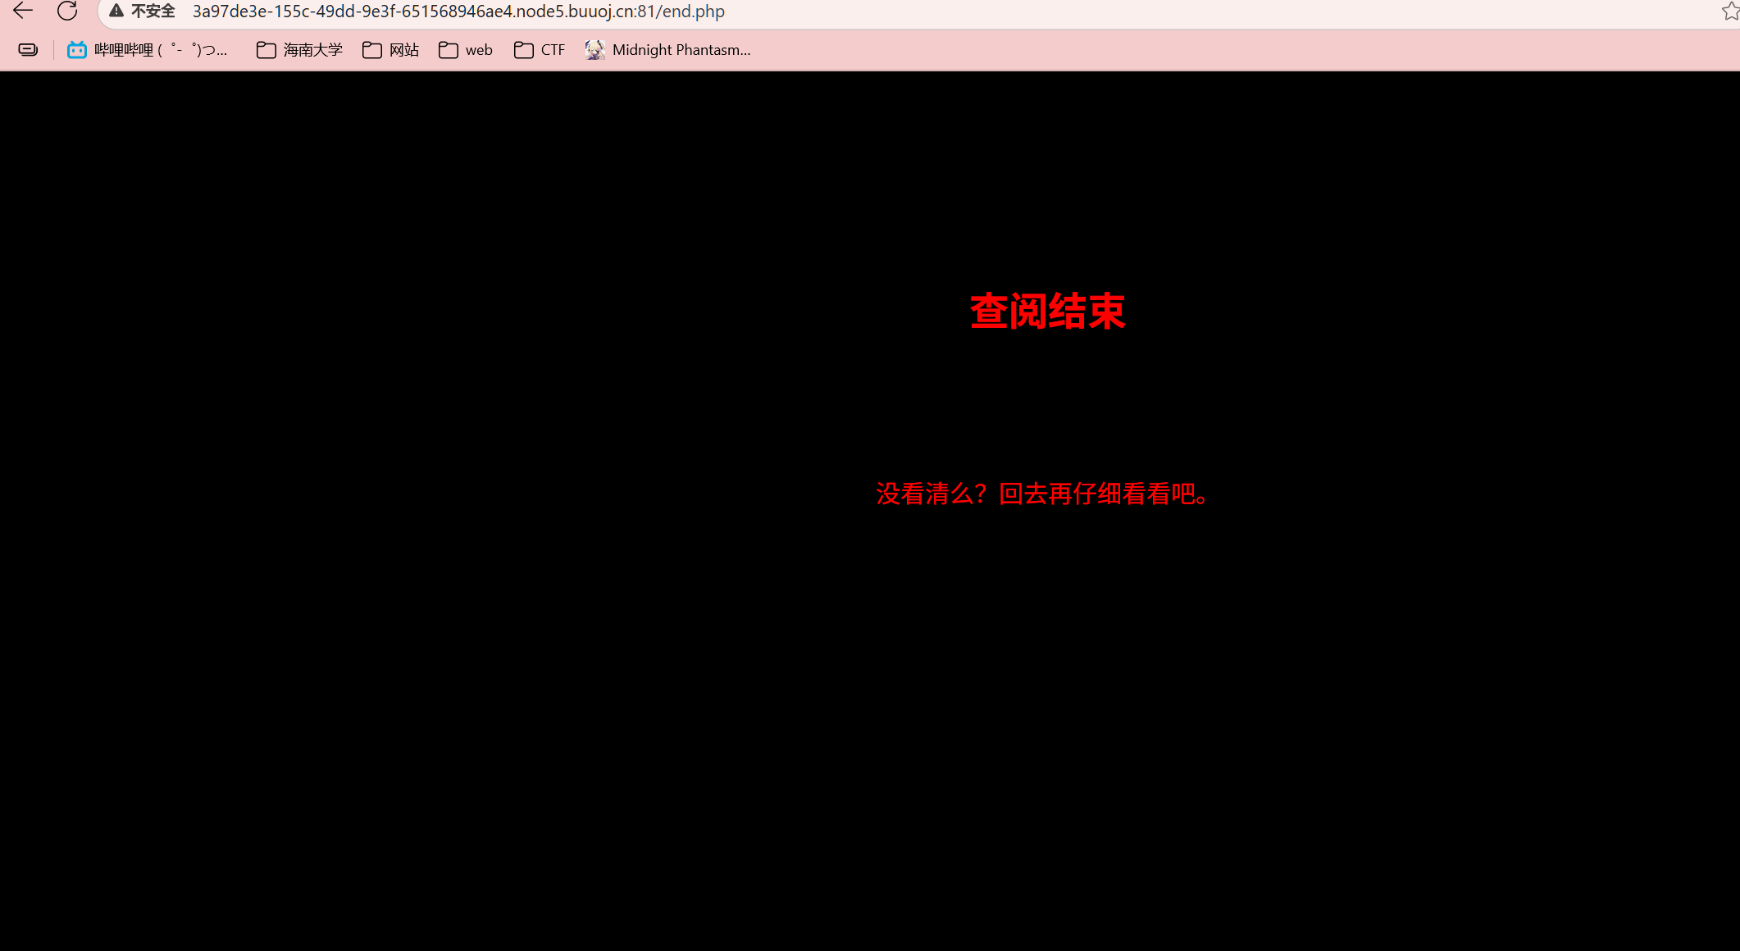The image size is (1740, 951).
Task: Open the 哔哩哔哩 bookmark label
Action: tap(161, 50)
